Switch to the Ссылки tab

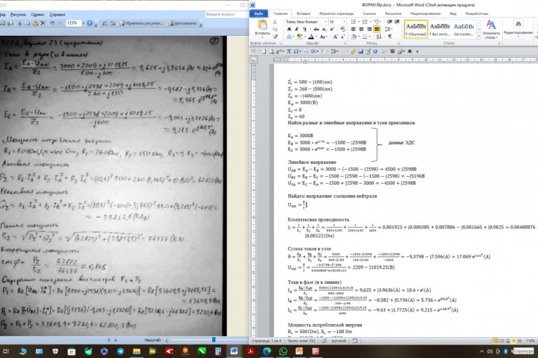(369, 13)
